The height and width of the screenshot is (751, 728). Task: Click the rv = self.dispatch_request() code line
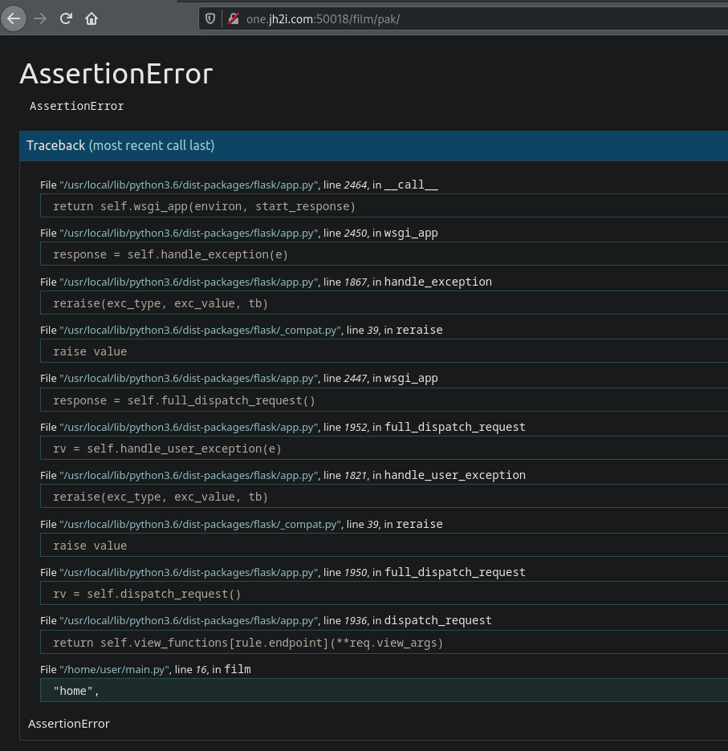coord(147,594)
